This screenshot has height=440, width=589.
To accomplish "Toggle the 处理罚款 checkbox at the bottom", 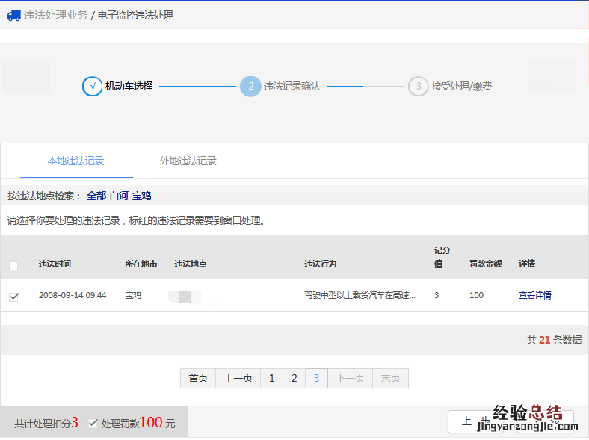I will [x=93, y=423].
